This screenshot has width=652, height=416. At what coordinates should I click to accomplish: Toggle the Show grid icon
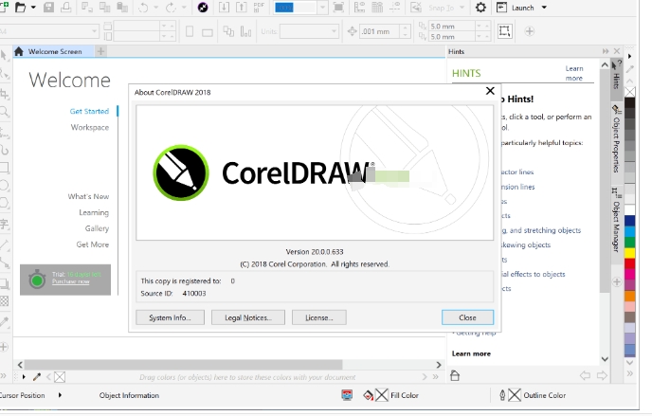(377, 7)
